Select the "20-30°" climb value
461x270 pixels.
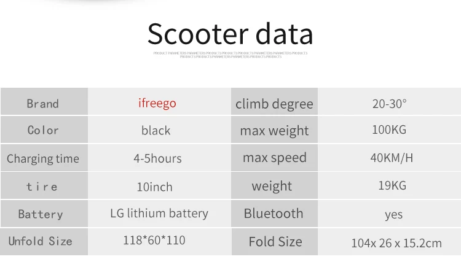pos(389,103)
